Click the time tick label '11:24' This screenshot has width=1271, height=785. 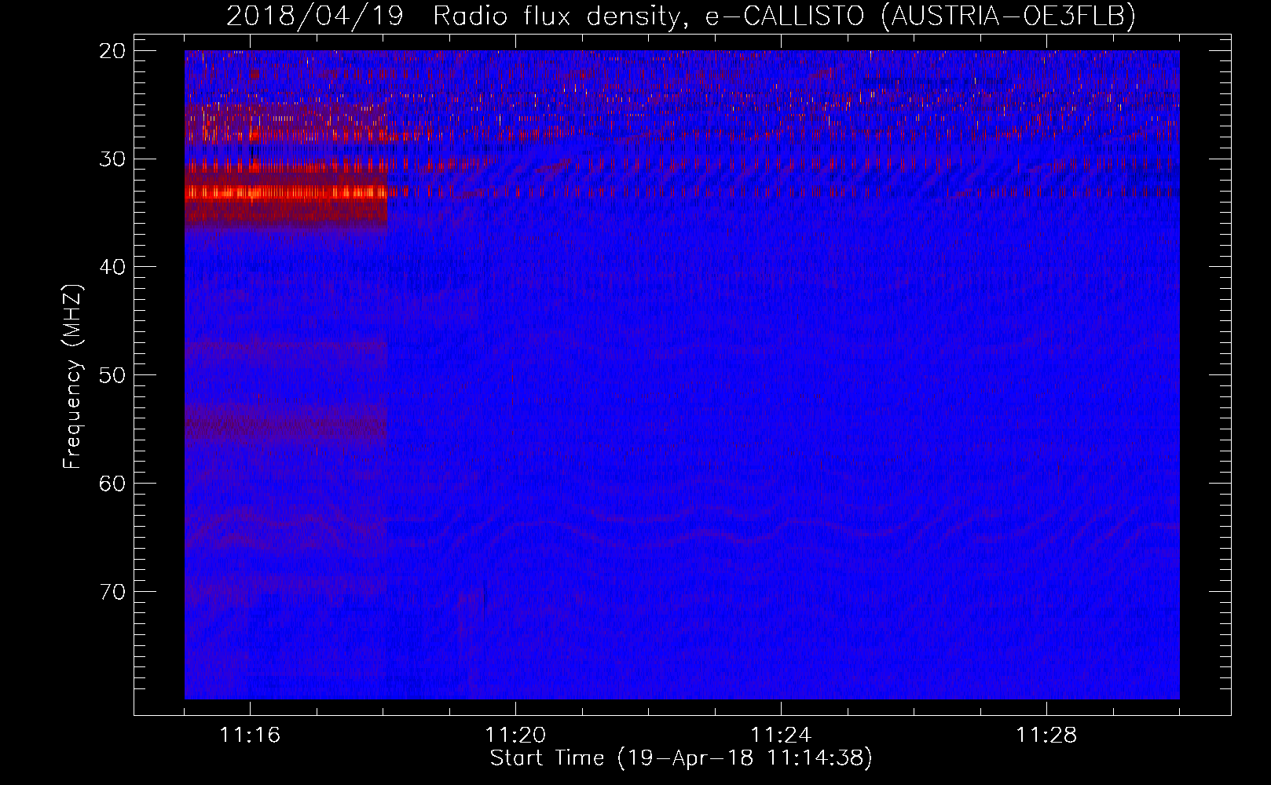tap(781, 736)
